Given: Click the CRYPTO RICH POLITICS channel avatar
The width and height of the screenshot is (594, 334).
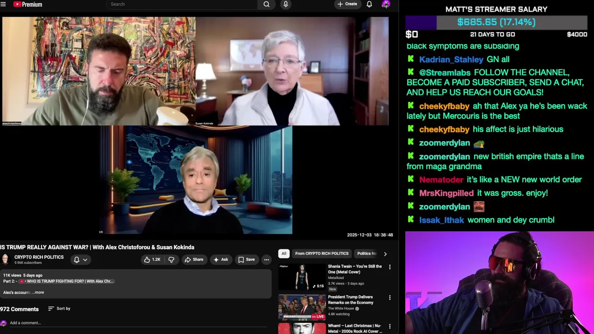Looking at the screenshot, I should tap(5, 259).
